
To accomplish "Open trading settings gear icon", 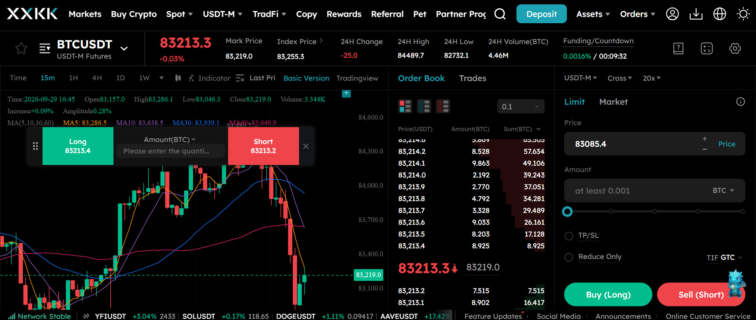I will 735,48.
